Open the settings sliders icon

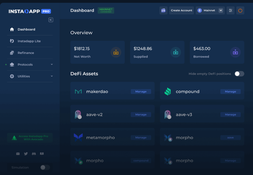[230, 11]
